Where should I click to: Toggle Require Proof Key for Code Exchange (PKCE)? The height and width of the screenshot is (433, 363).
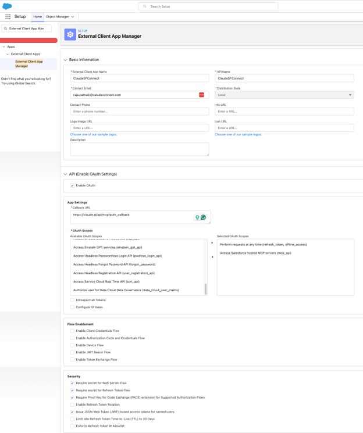coord(72,398)
